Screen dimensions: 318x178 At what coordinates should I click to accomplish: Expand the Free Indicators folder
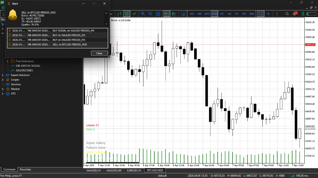[x=8, y=61]
